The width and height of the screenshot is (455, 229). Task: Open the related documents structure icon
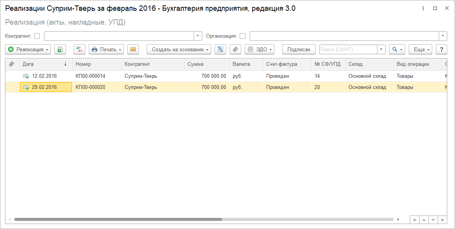220,50
